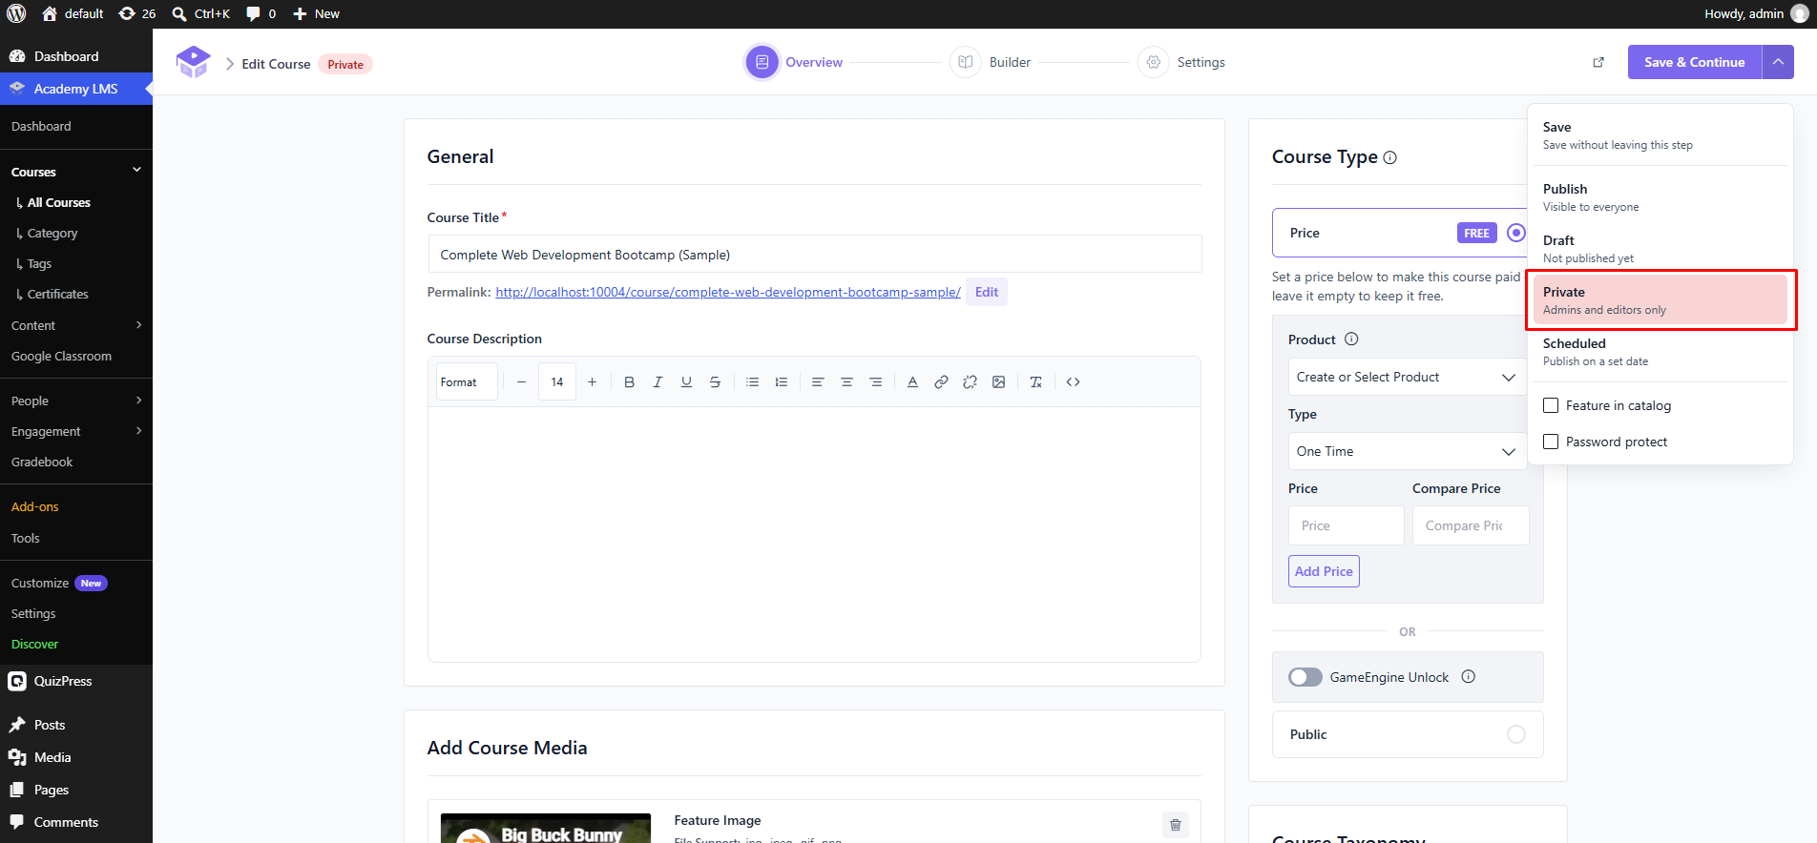1817x843 pixels.
Task: Insert a bulleted list
Action: [x=752, y=382]
